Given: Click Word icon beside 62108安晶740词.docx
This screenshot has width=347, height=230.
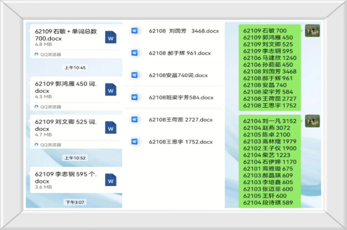Looking at the screenshot, I should coord(135,75).
